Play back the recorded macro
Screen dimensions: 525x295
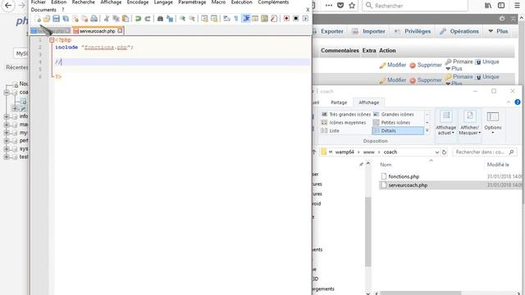tap(305, 19)
